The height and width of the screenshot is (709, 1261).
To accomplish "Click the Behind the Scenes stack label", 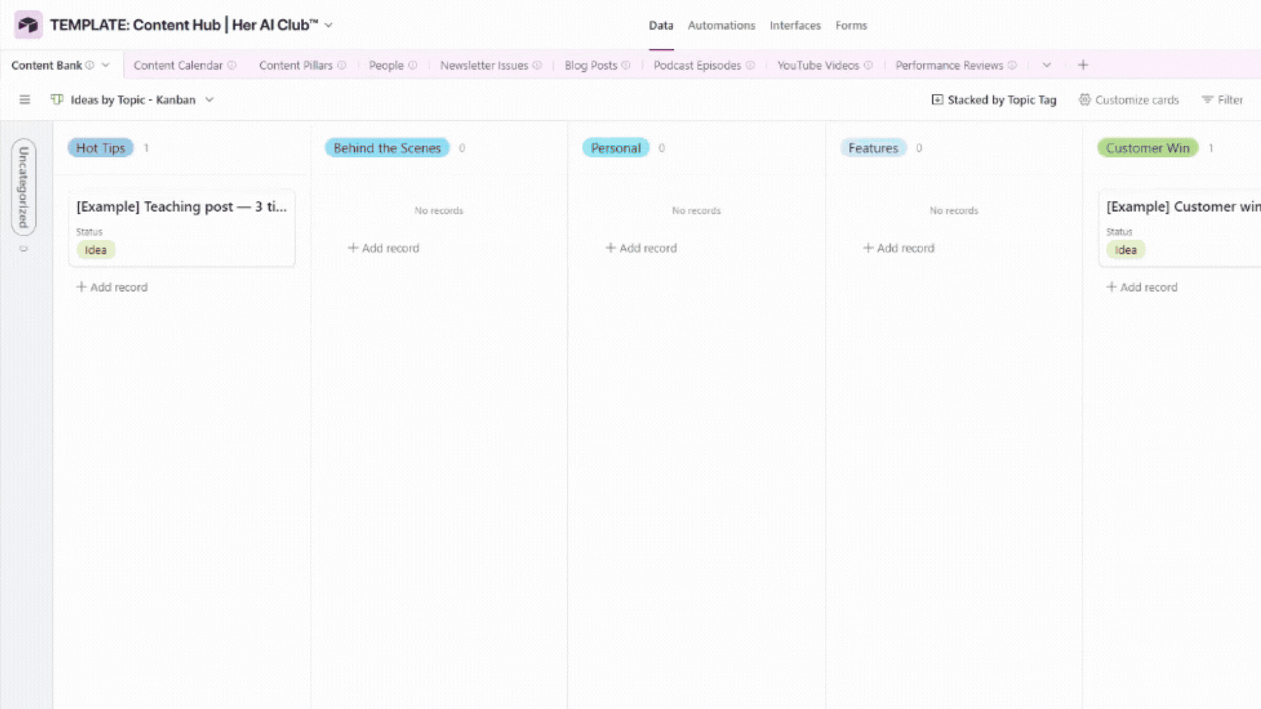I will (x=387, y=148).
